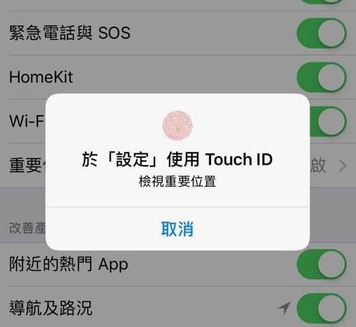Tap the status text beside the chevron
This screenshot has width=356, height=327.
(318, 166)
